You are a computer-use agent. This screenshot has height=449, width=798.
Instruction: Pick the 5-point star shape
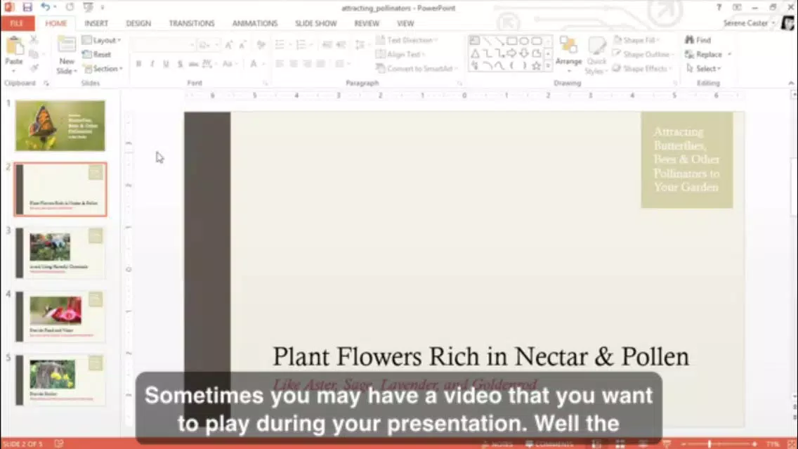click(537, 65)
